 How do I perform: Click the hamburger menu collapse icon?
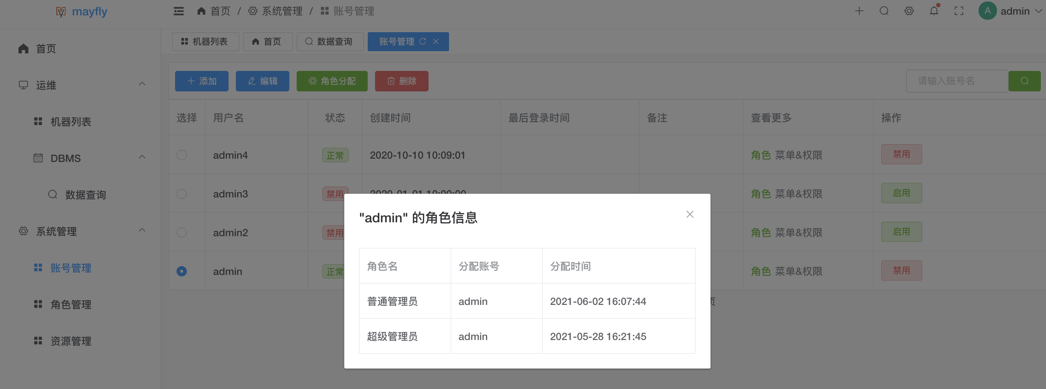[179, 11]
